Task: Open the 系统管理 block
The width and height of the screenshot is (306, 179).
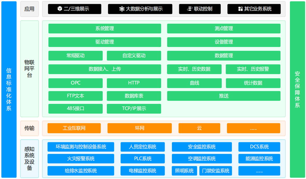Action: 105,28
